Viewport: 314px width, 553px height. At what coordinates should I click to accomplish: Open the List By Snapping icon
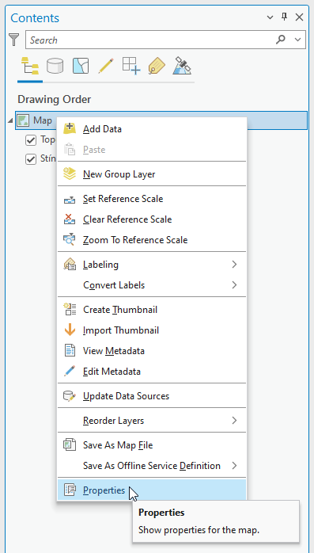(131, 66)
